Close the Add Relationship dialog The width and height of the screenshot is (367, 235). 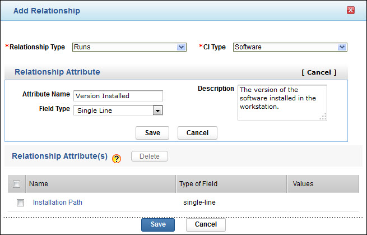(x=351, y=11)
